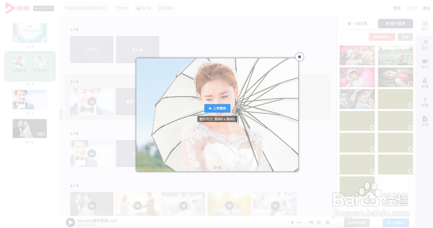Viewport: 433px width, 228px height.
Task: Select scene thumbnail 3 / 4 in left panel
Action: pos(29,99)
